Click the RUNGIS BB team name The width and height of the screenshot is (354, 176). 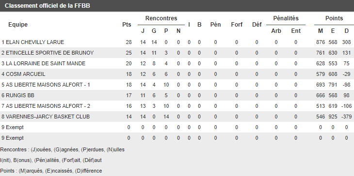pos(20,96)
